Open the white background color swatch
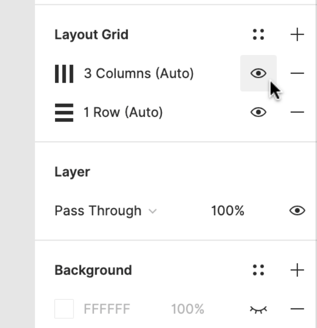This screenshot has width=317, height=328. (x=64, y=309)
